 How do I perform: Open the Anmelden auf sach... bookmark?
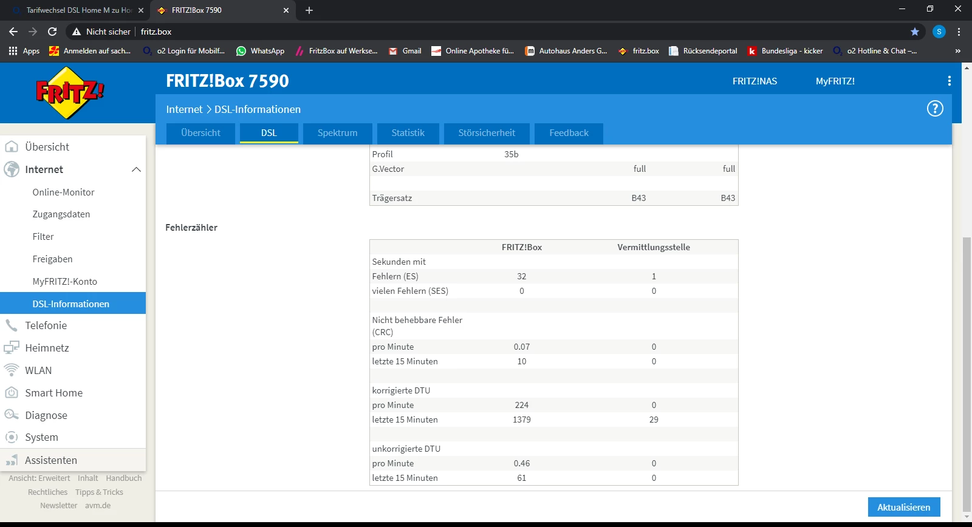coord(90,51)
